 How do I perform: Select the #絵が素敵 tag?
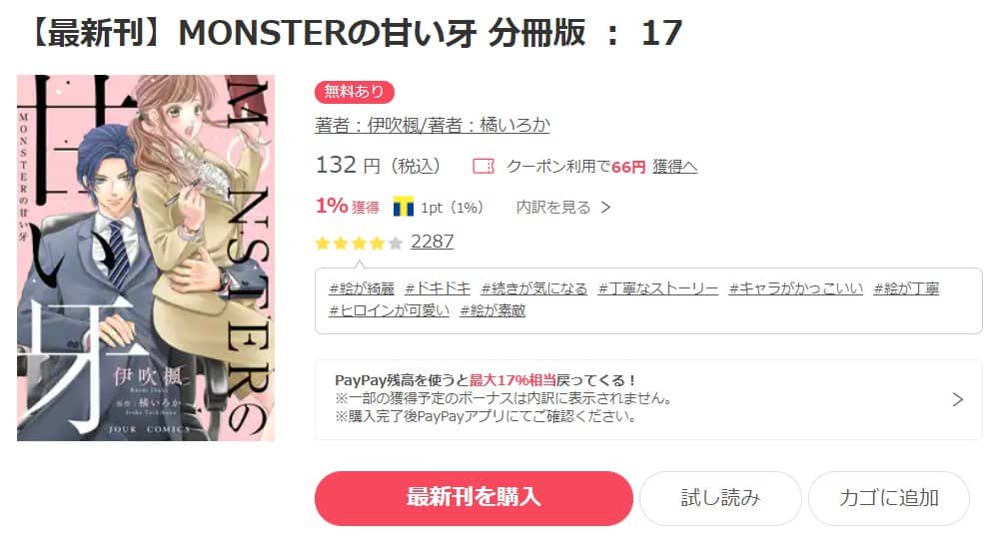(x=493, y=310)
